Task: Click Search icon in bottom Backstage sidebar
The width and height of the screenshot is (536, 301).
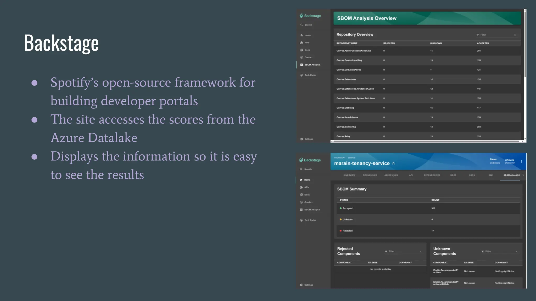Action: (301, 169)
